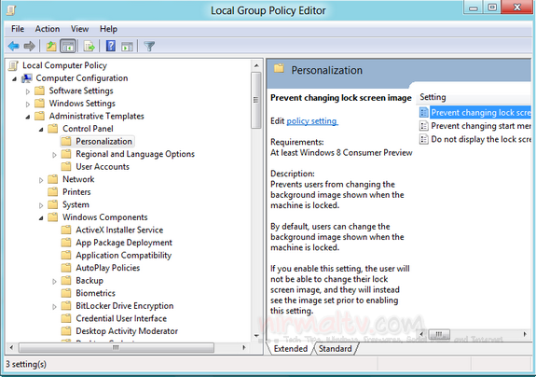Click the Export List toolbar icon
The width and height of the screenshot is (536, 377).
(89, 46)
